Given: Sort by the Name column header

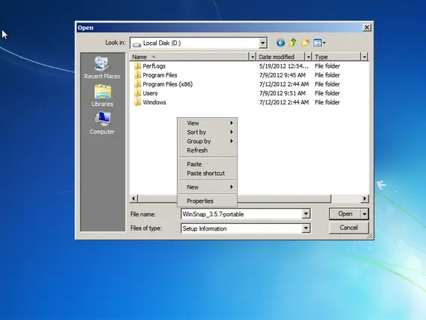Looking at the screenshot, I should click(x=189, y=56).
